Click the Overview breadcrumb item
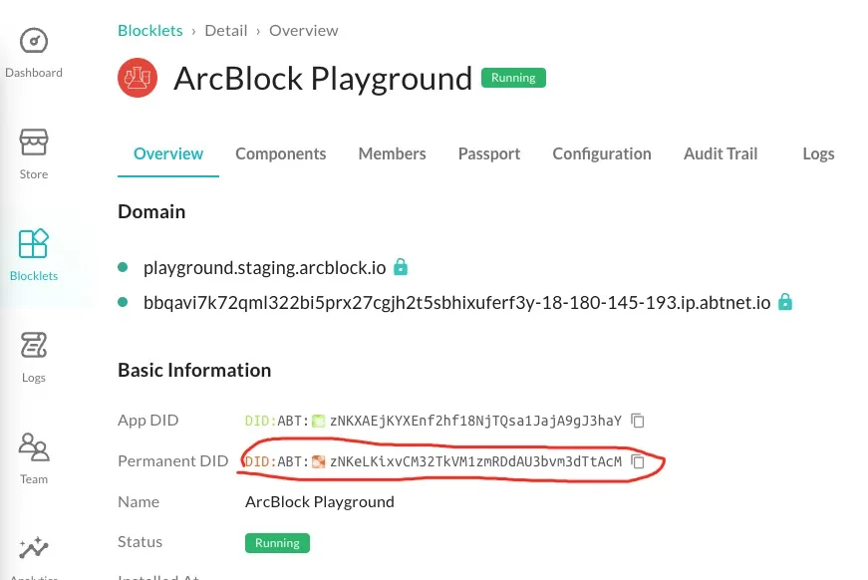 pos(303,31)
